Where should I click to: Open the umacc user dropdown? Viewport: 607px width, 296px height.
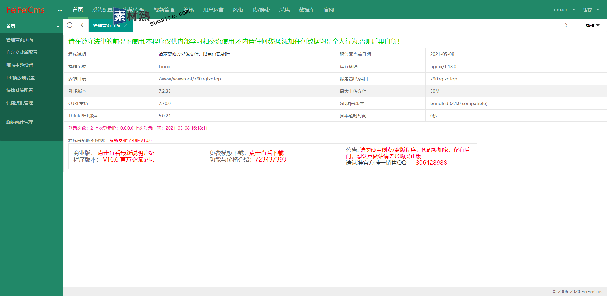564,10
